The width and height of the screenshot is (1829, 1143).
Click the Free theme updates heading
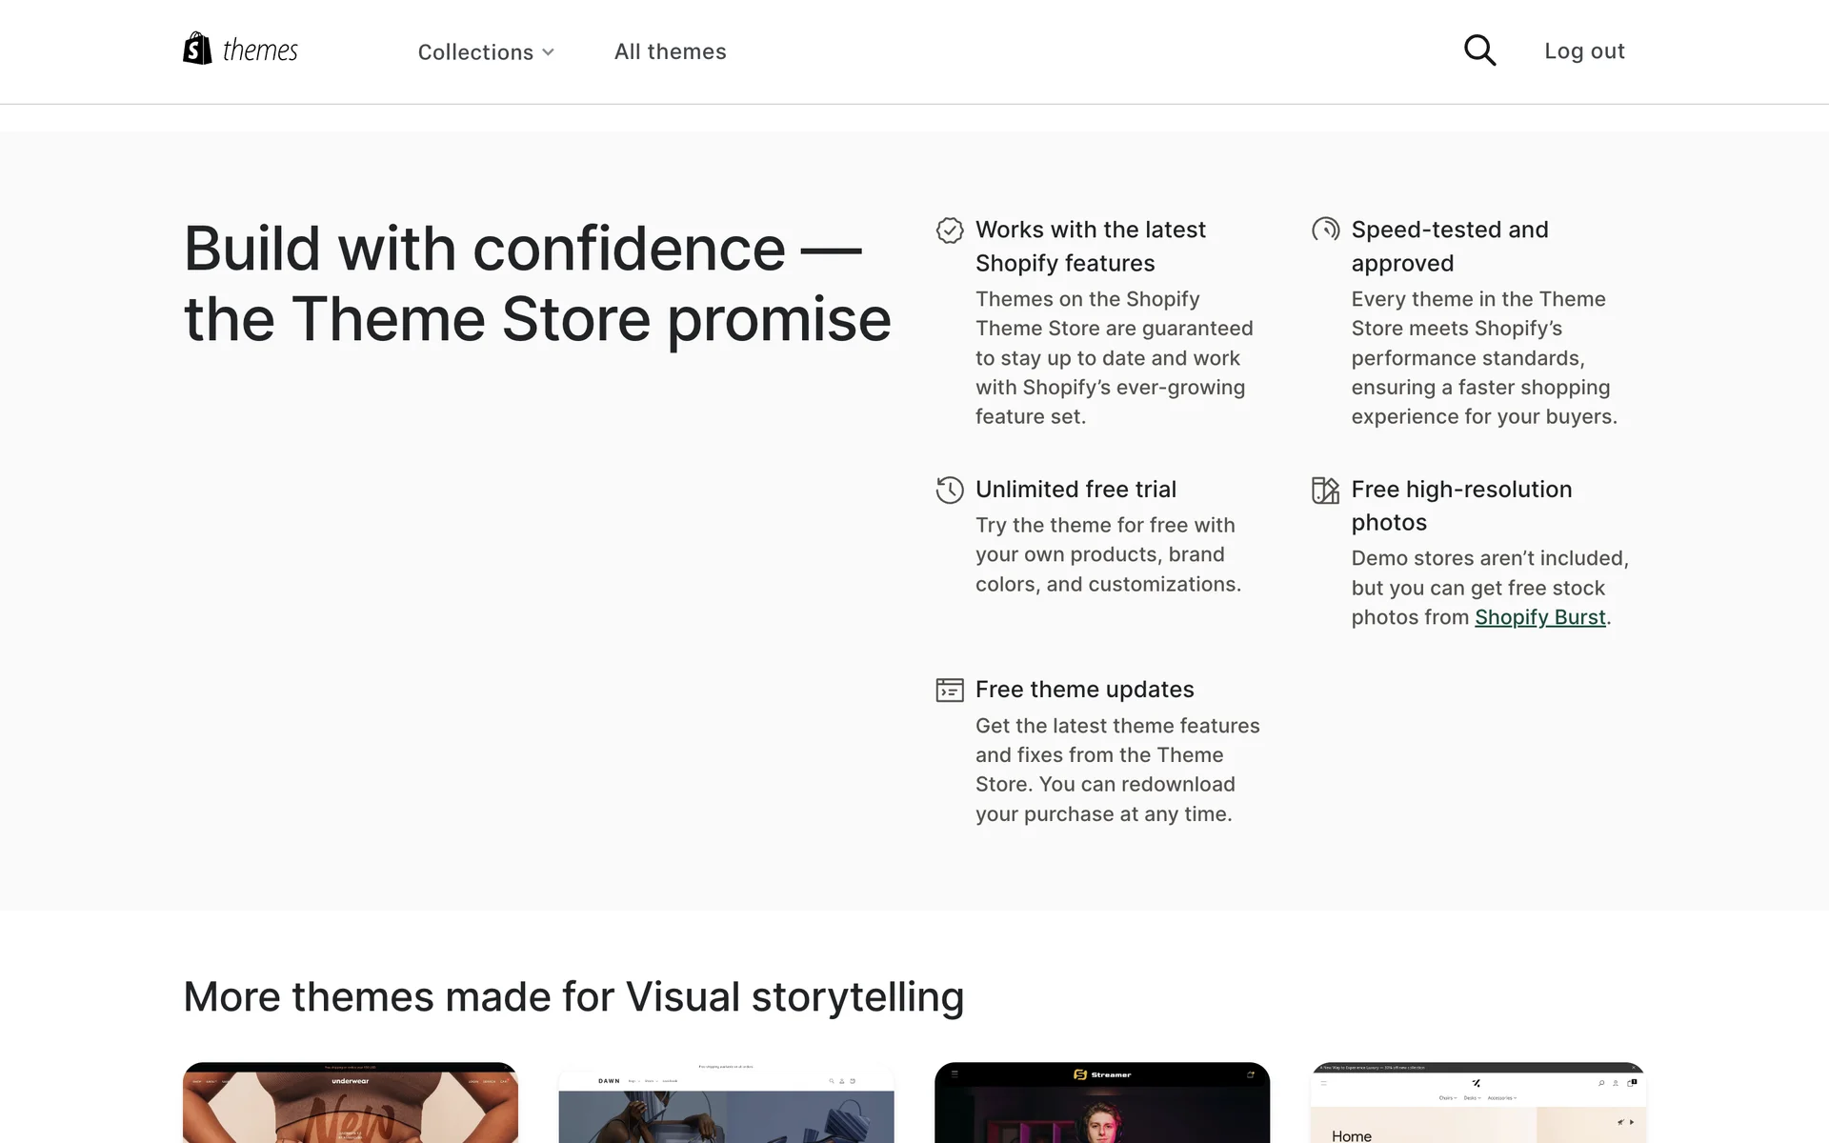click(1084, 690)
